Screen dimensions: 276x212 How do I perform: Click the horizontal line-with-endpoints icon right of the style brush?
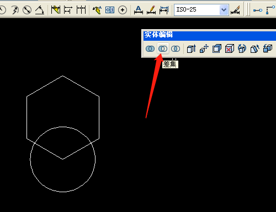pyautogui.click(x=258, y=10)
